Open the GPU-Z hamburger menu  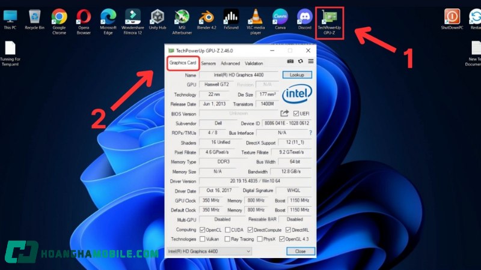click(311, 61)
